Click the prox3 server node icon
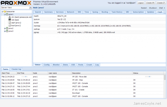The image size is (167, 107). click(x=7, y=31)
